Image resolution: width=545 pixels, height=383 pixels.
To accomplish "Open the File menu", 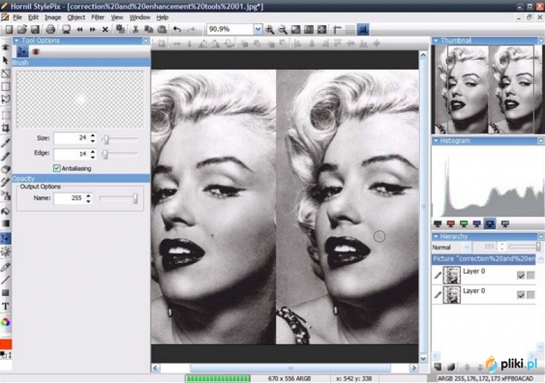I will 18,17.
